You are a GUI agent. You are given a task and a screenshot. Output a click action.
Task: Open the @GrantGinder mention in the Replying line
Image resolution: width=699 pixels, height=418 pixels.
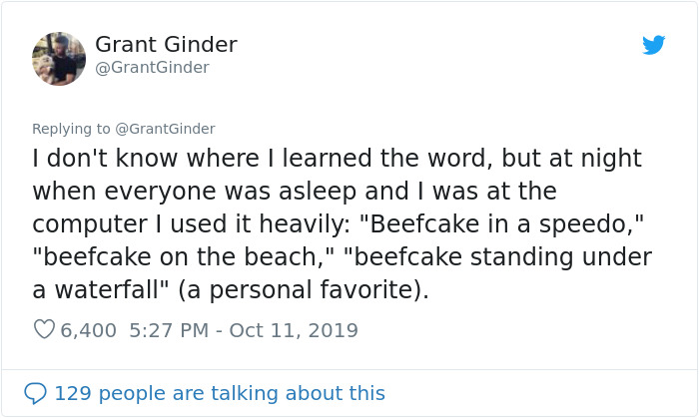tap(164, 129)
